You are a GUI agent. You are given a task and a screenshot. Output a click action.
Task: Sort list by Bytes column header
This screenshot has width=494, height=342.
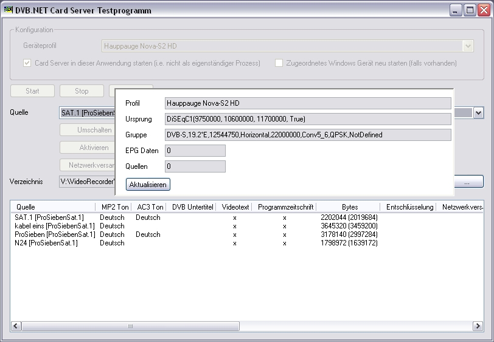point(350,207)
